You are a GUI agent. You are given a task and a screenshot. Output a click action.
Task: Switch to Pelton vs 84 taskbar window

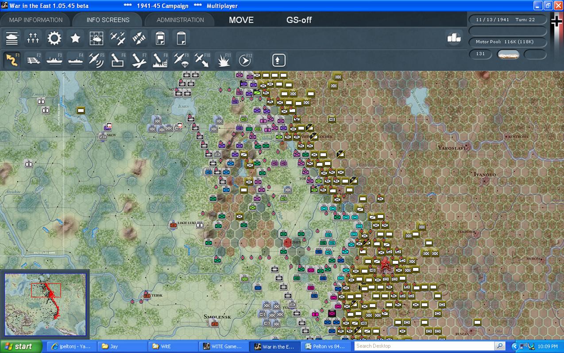326,346
